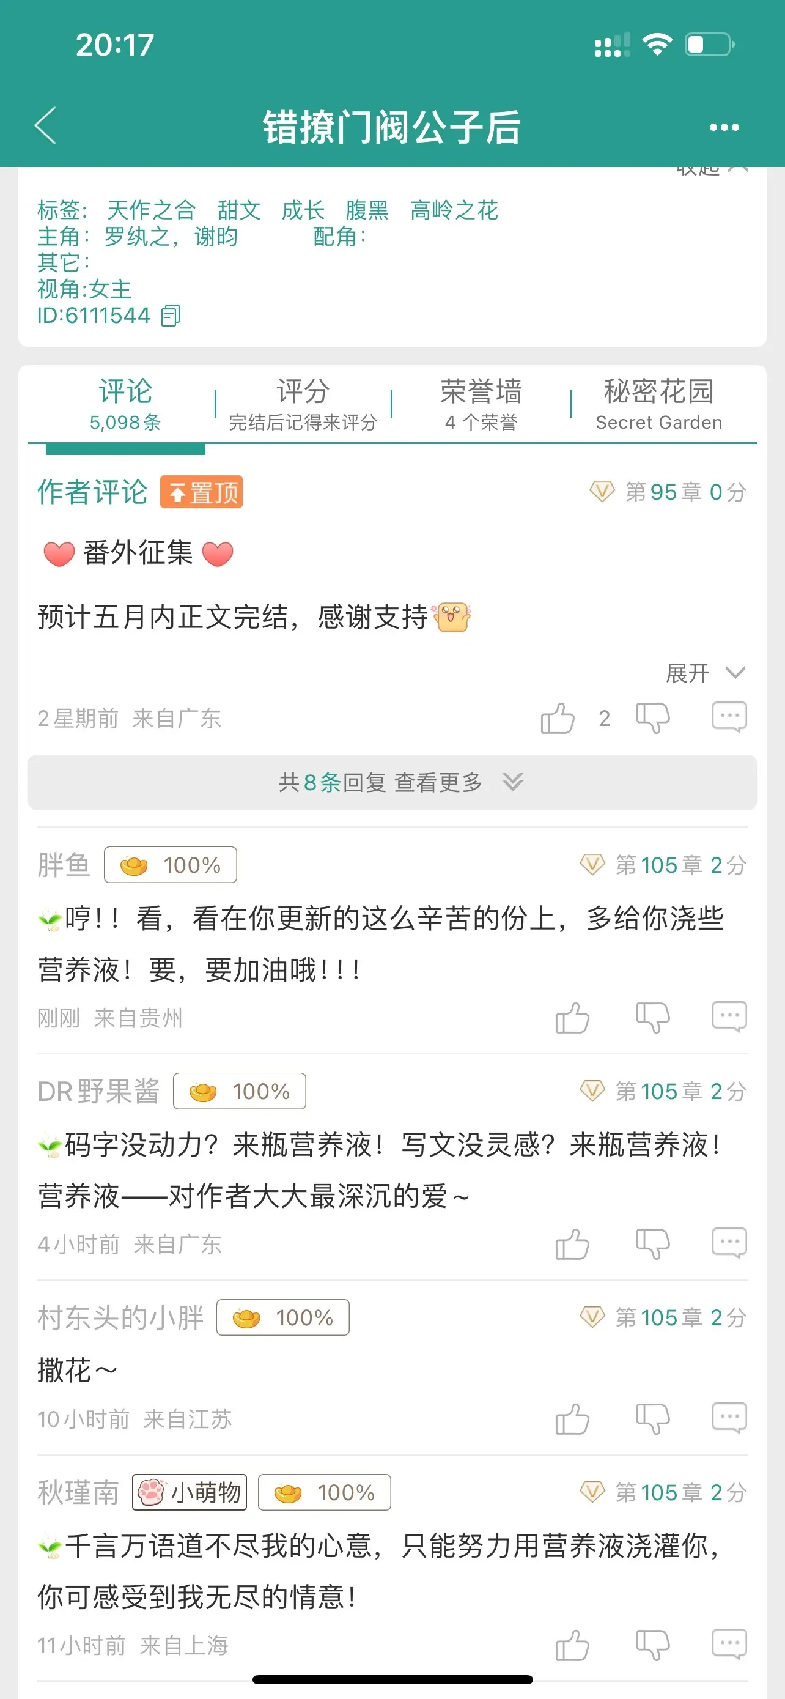Expand the 共8条回复 查看更多 replies
This screenshot has height=1699, width=785.
tap(392, 782)
